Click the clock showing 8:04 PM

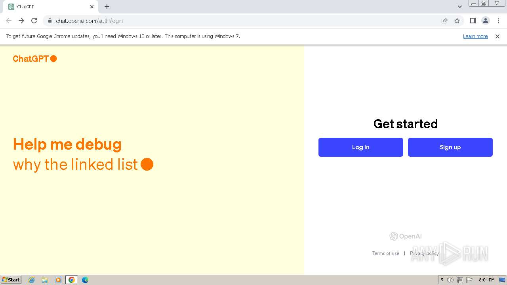[486, 280]
